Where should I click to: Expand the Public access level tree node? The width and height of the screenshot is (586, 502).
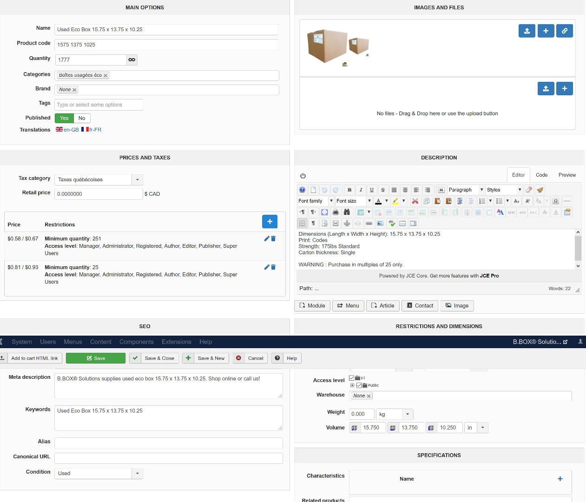coord(352,385)
